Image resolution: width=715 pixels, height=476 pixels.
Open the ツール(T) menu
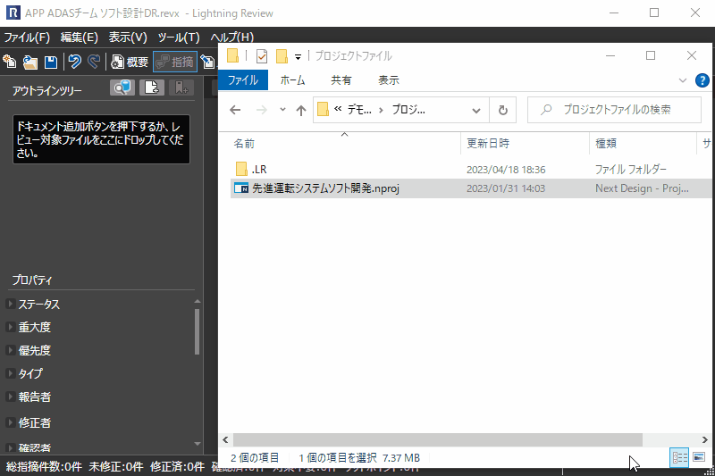click(x=178, y=38)
